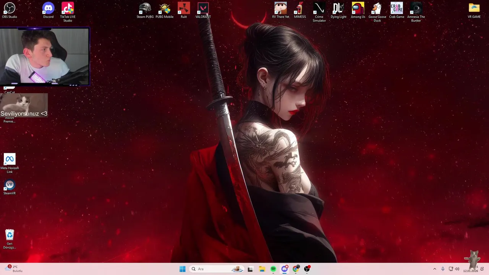Select the Dying Light shortcut
Viewport: 489px width, 275px height.
pyautogui.click(x=338, y=10)
